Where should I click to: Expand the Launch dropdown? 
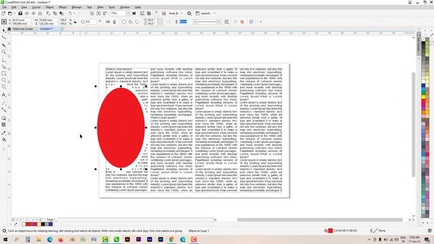pyautogui.click(x=214, y=14)
